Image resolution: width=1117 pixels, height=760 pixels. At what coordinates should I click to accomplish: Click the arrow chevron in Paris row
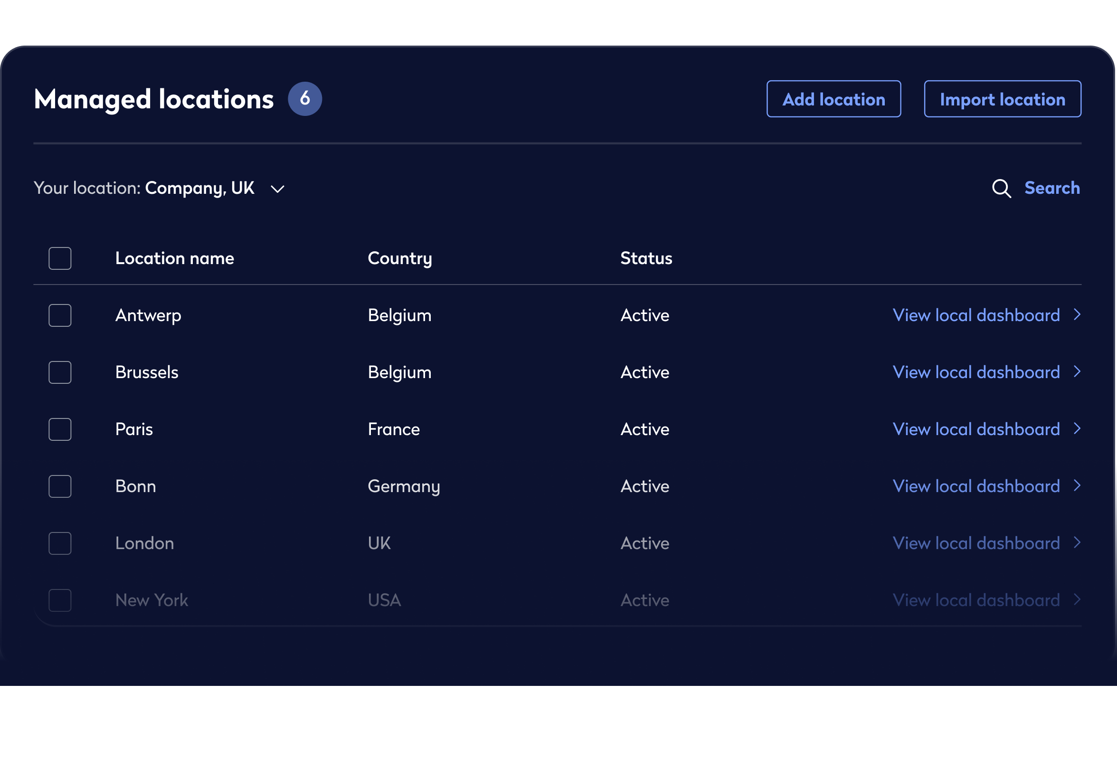[1078, 429]
